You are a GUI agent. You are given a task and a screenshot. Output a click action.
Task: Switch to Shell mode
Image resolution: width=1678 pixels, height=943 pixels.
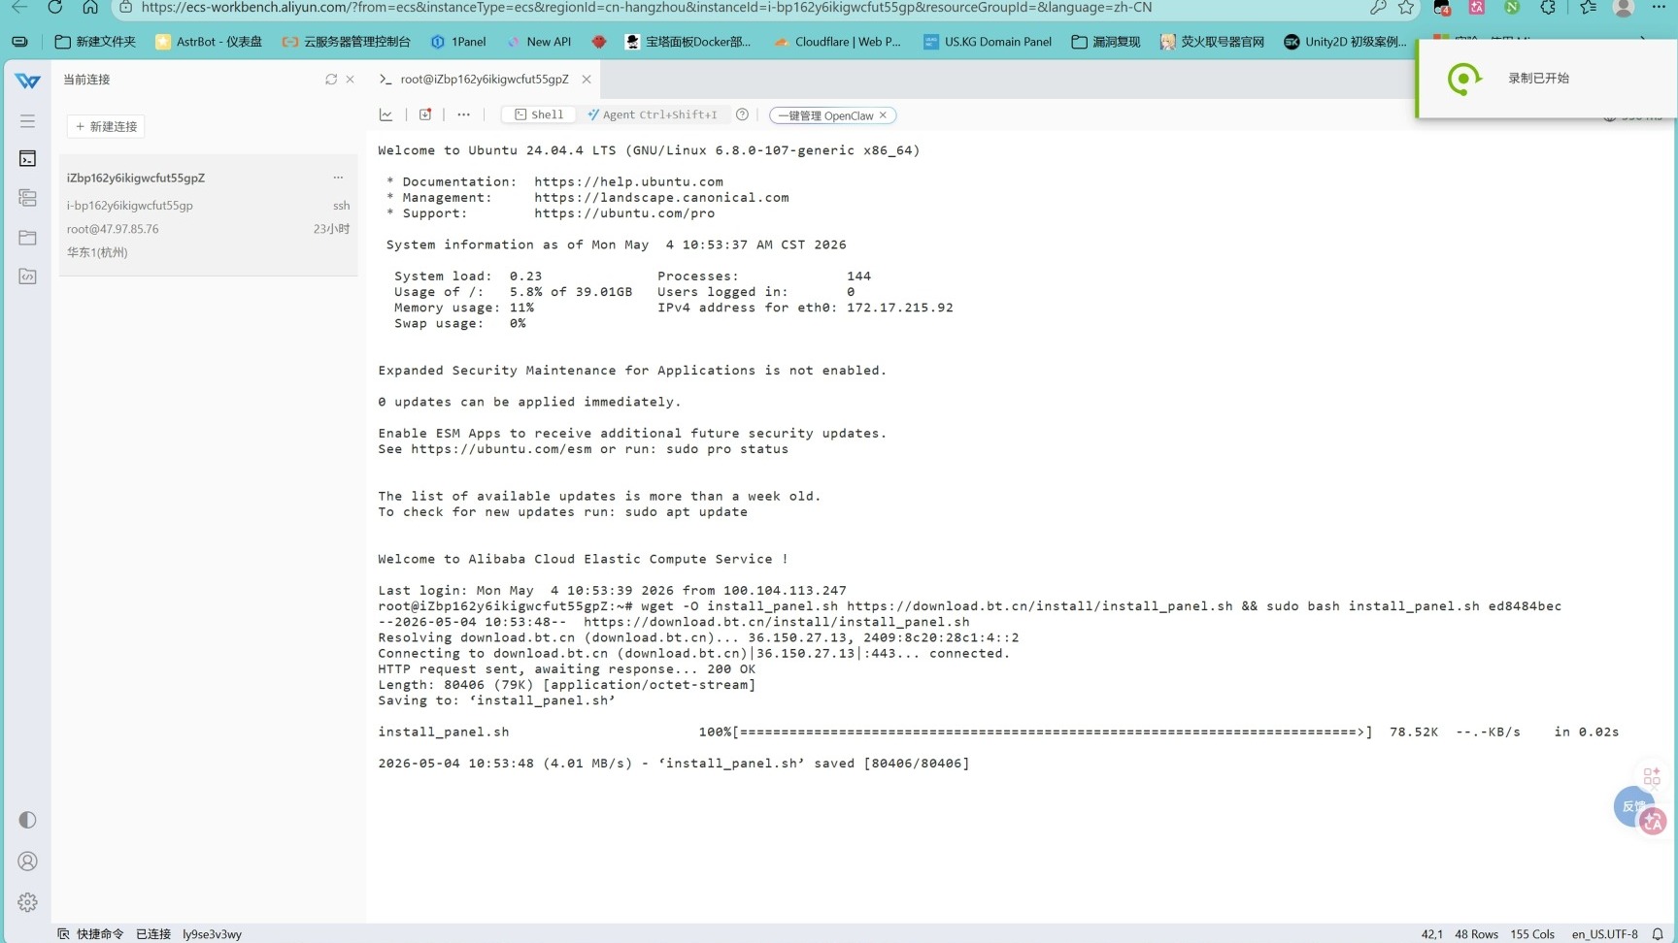coord(539,114)
